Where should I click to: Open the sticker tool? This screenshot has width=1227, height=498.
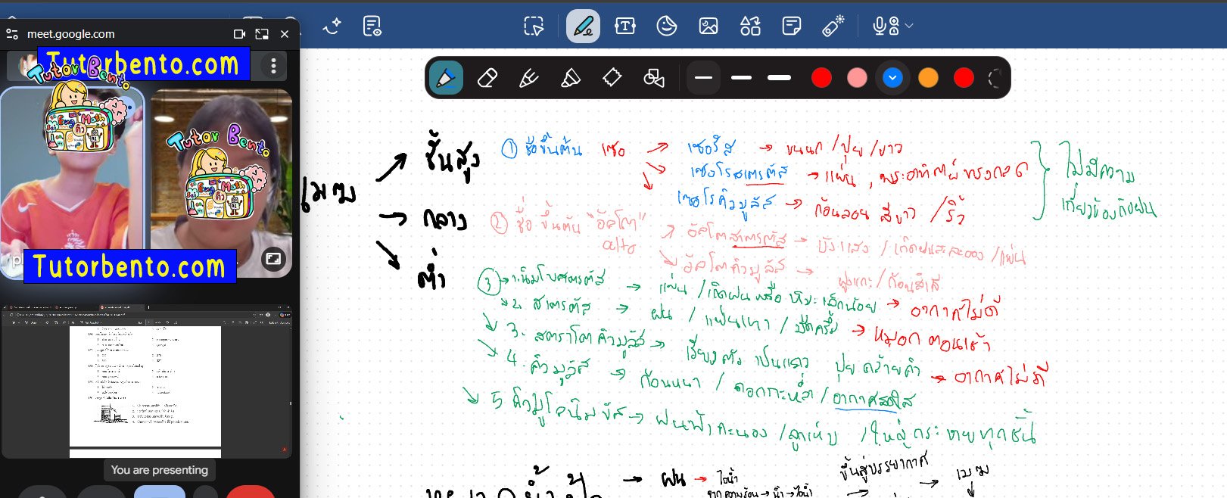[666, 26]
